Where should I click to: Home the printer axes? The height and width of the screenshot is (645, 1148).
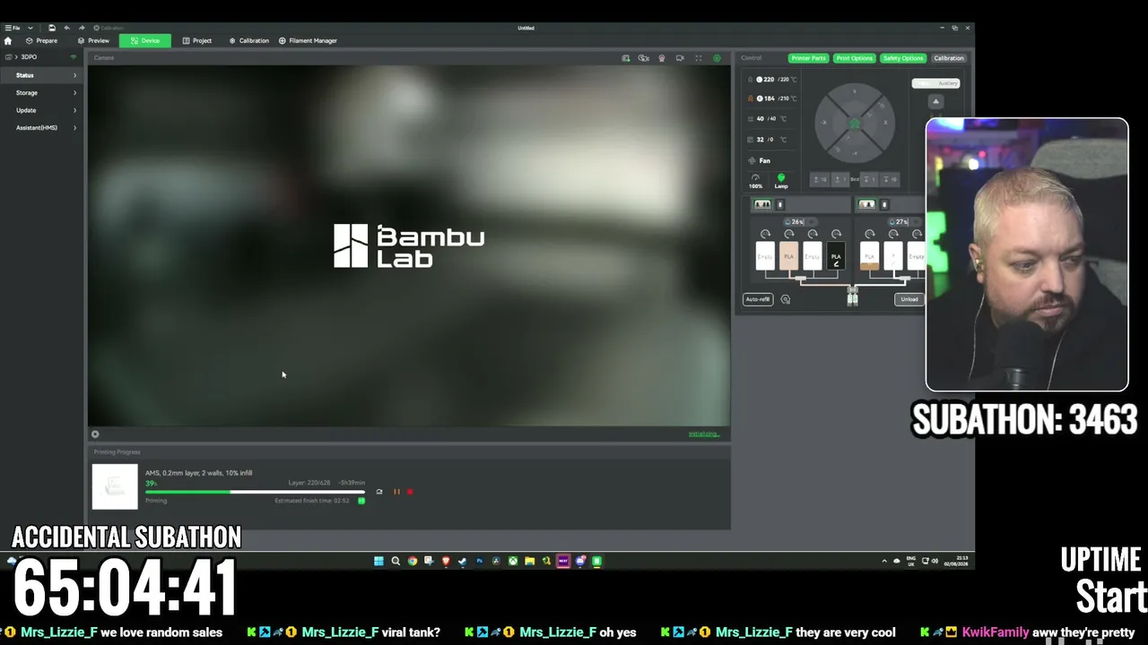pyautogui.click(x=854, y=124)
